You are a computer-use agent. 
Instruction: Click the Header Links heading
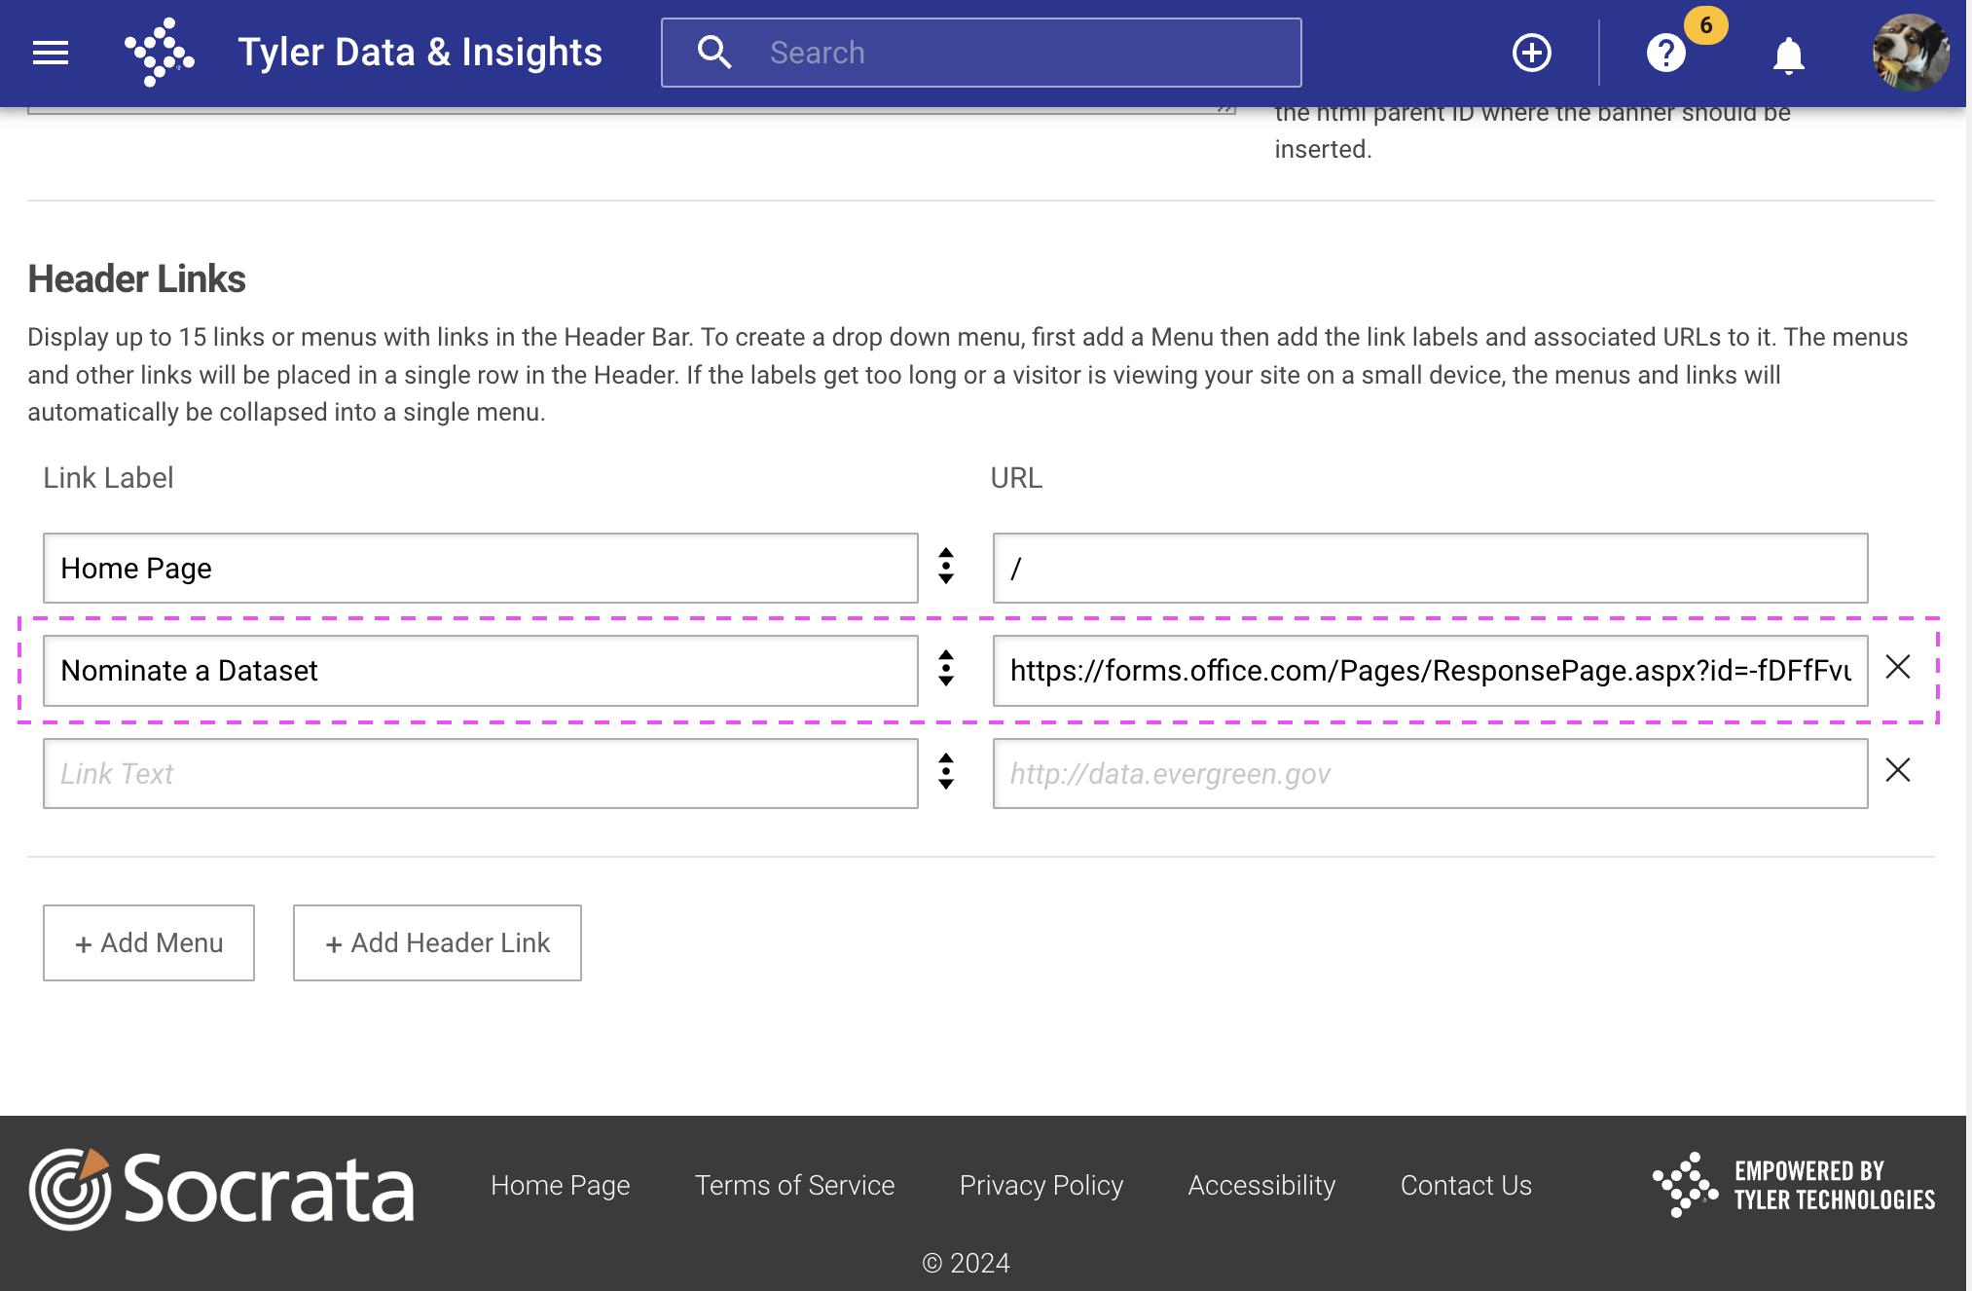tap(136, 278)
